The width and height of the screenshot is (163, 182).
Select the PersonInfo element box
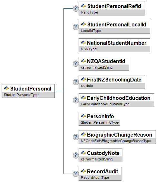point(100,119)
